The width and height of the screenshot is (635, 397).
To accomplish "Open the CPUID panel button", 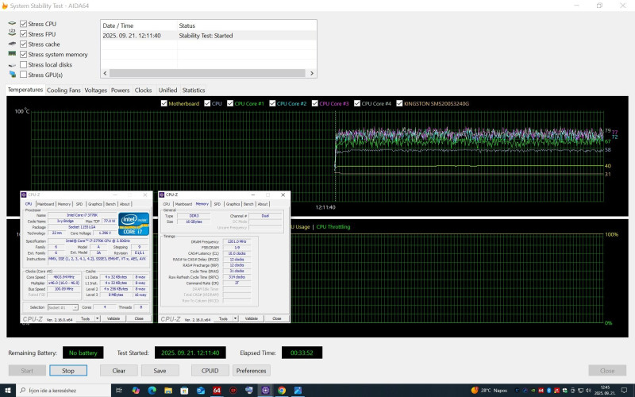I will [210, 370].
